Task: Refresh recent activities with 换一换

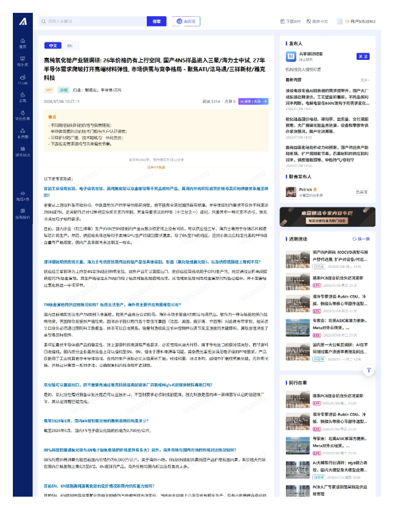Action: coord(361,239)
